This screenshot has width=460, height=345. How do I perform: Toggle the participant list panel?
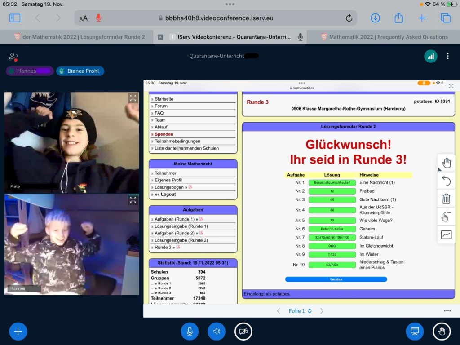pyautogui.click(x=13, y=56)
